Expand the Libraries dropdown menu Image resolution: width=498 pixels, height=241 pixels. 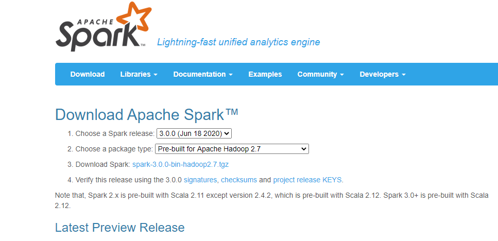tap(139, 74)
